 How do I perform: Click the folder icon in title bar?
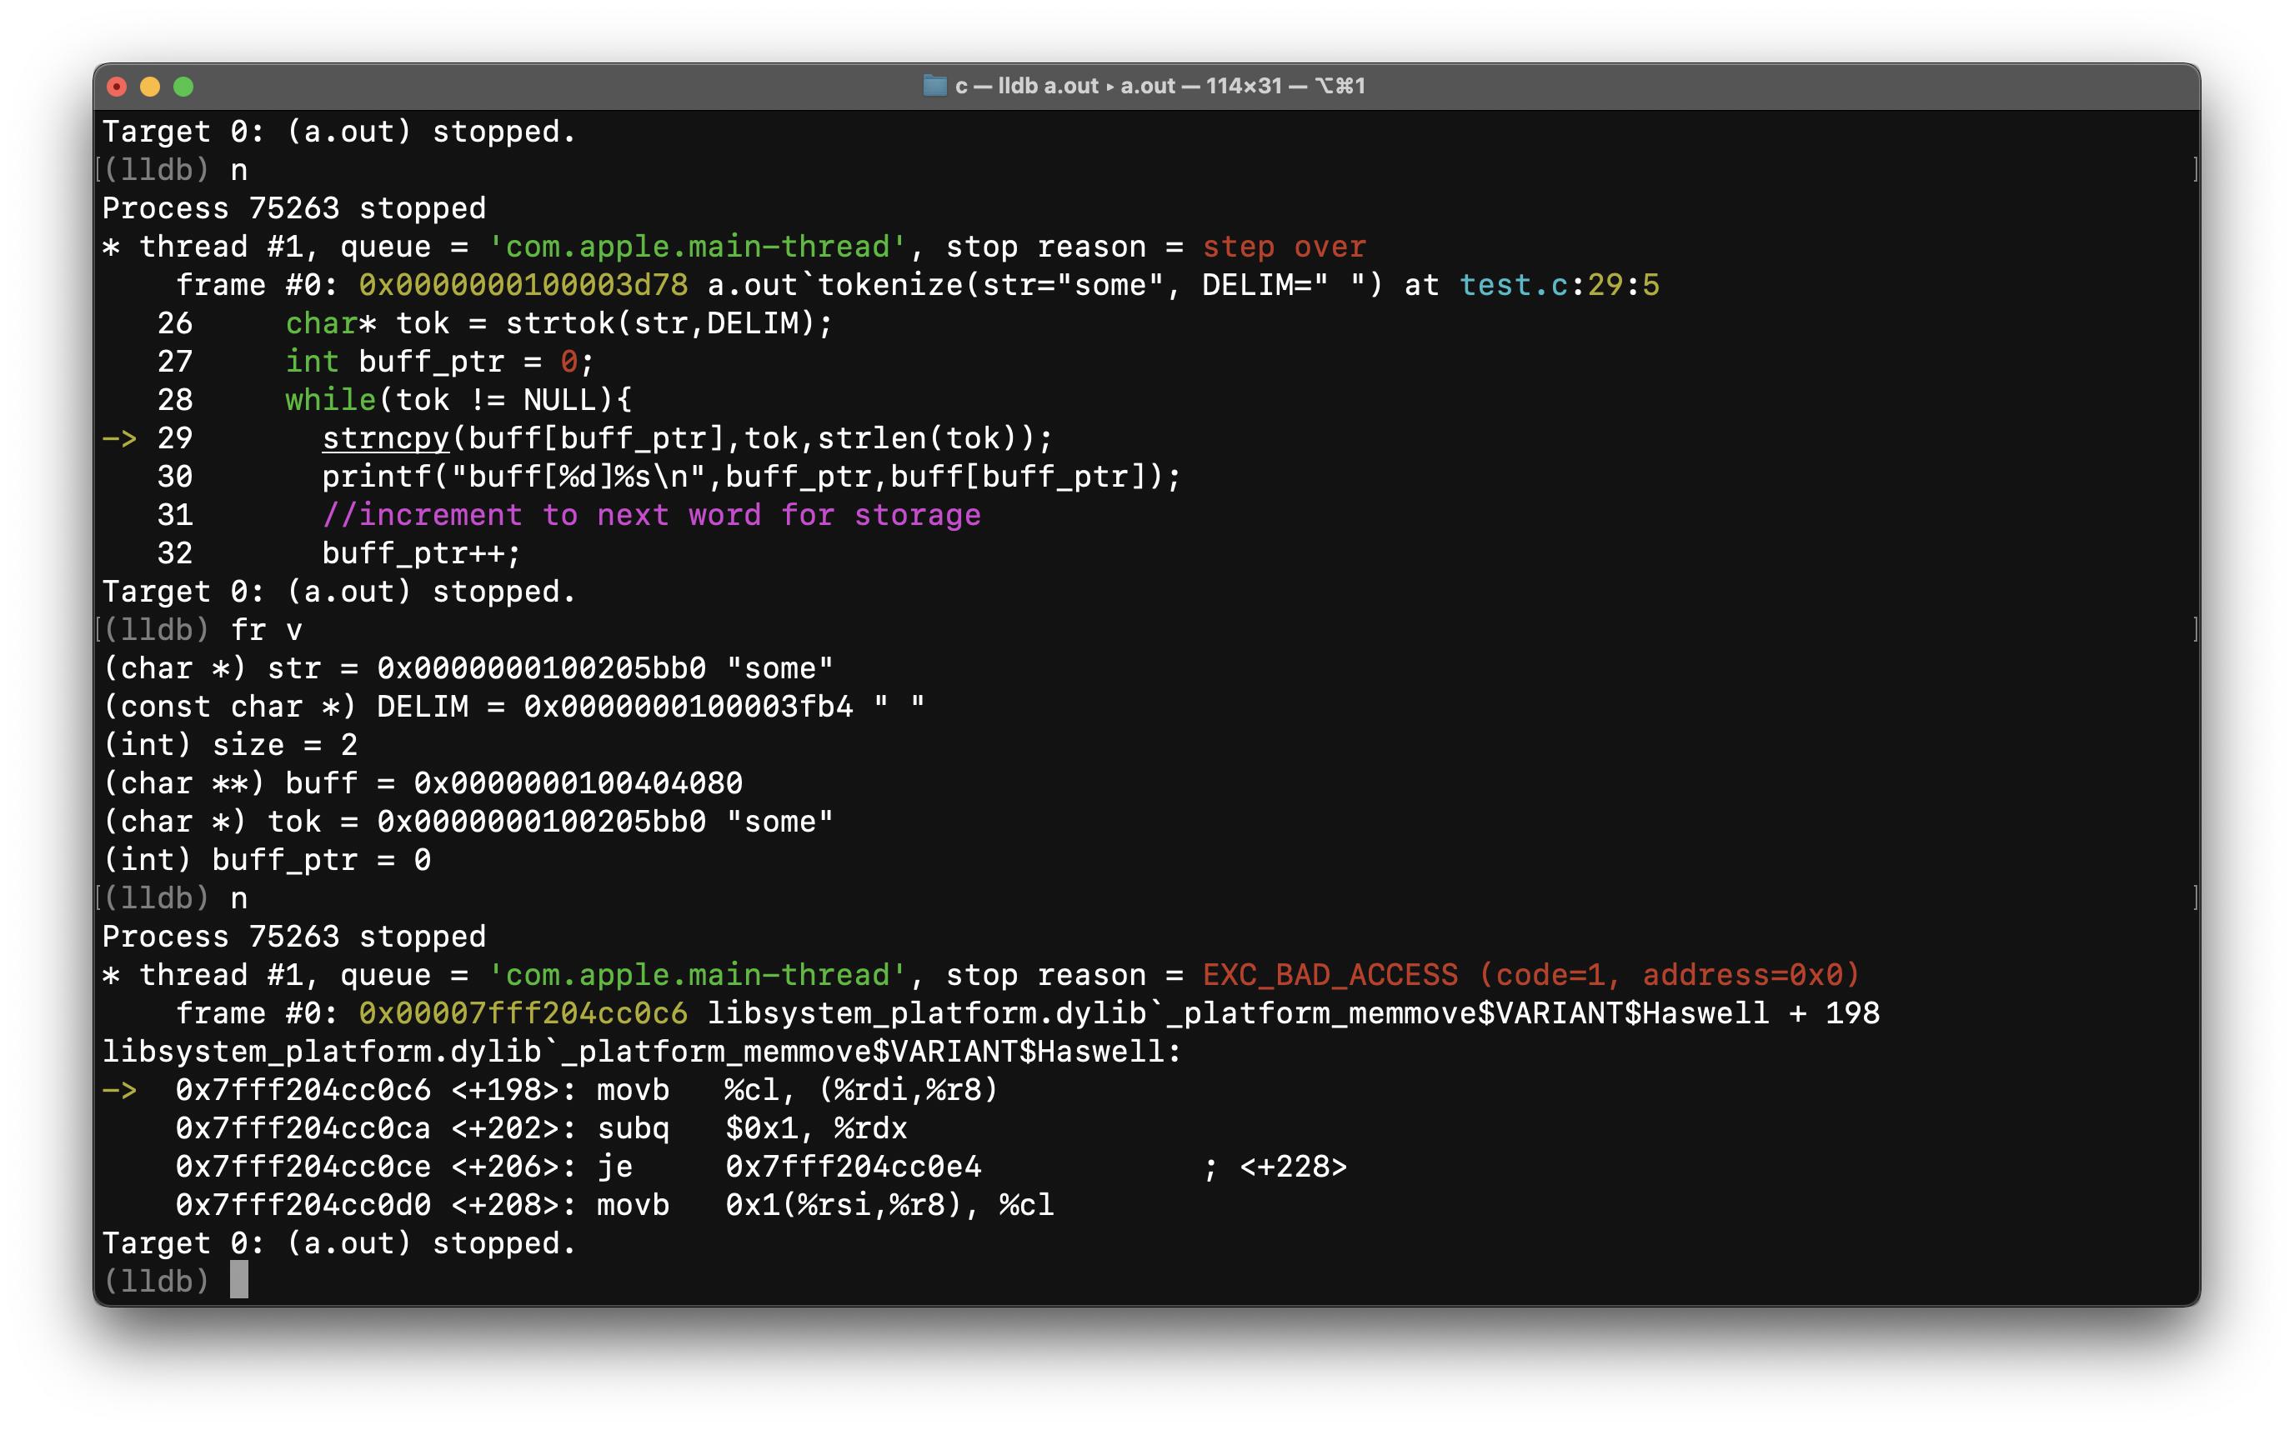tap(934, 86)
